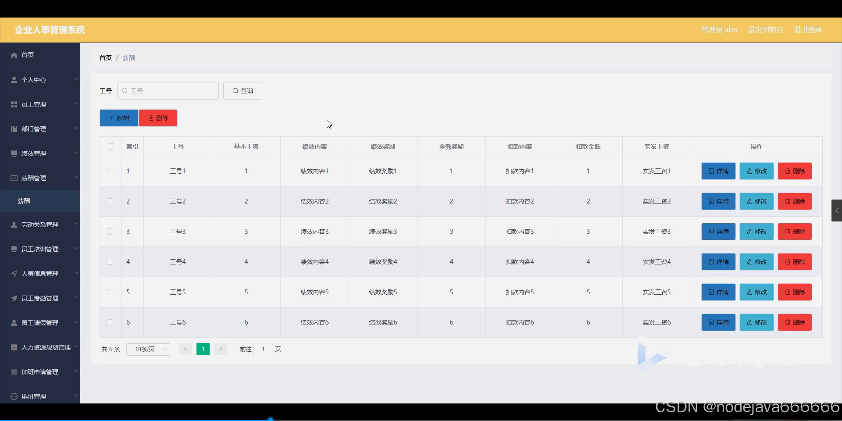The height and width of the screenshot is (421, 842).
Task: Check the checkbox for row 工号6
Action: click(110, 322)
